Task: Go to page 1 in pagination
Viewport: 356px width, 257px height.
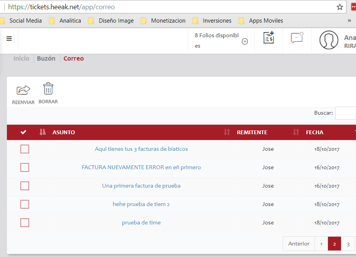Action: click(321, 244)
